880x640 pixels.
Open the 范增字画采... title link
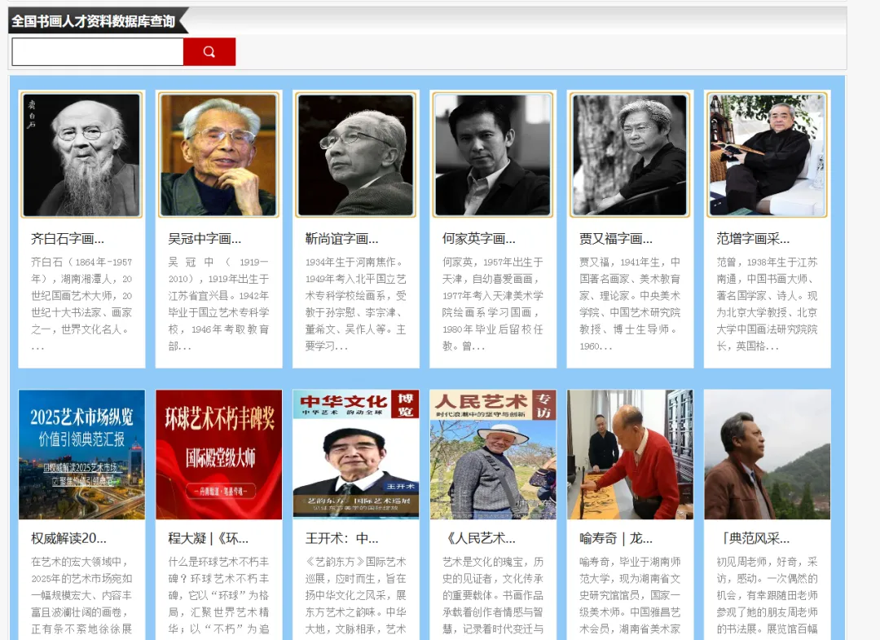(753, 239)
